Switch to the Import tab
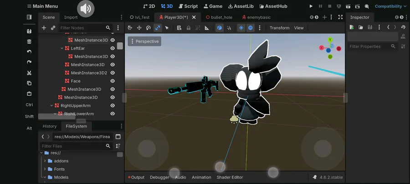Screen dimensions: 410x184 71,17
